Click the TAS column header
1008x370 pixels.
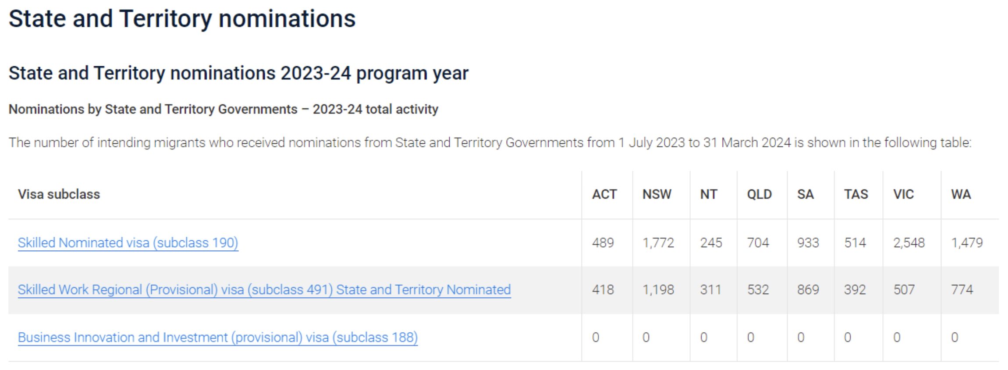pyautogui.click(x=856, y=194)
